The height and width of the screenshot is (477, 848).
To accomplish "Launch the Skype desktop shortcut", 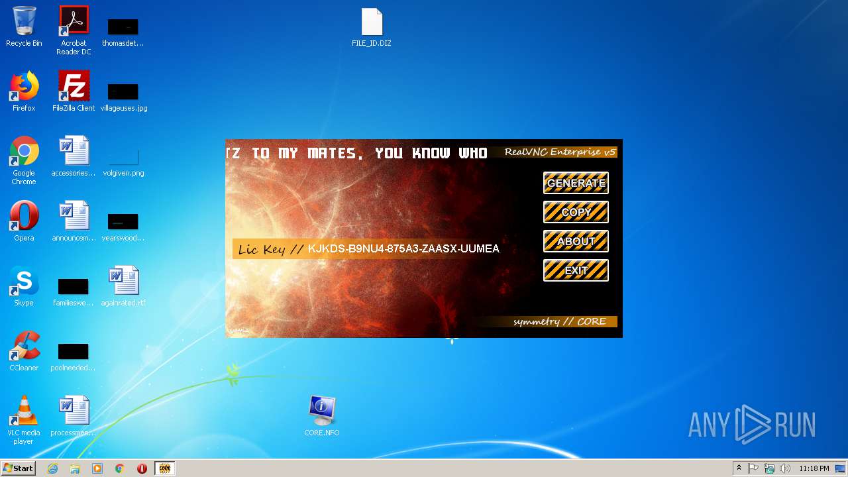I will point(24,286).
